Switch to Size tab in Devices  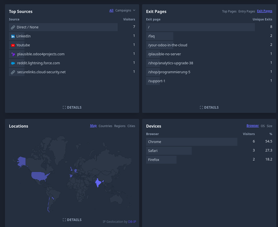pyautogui.click(x=269, y=126)
